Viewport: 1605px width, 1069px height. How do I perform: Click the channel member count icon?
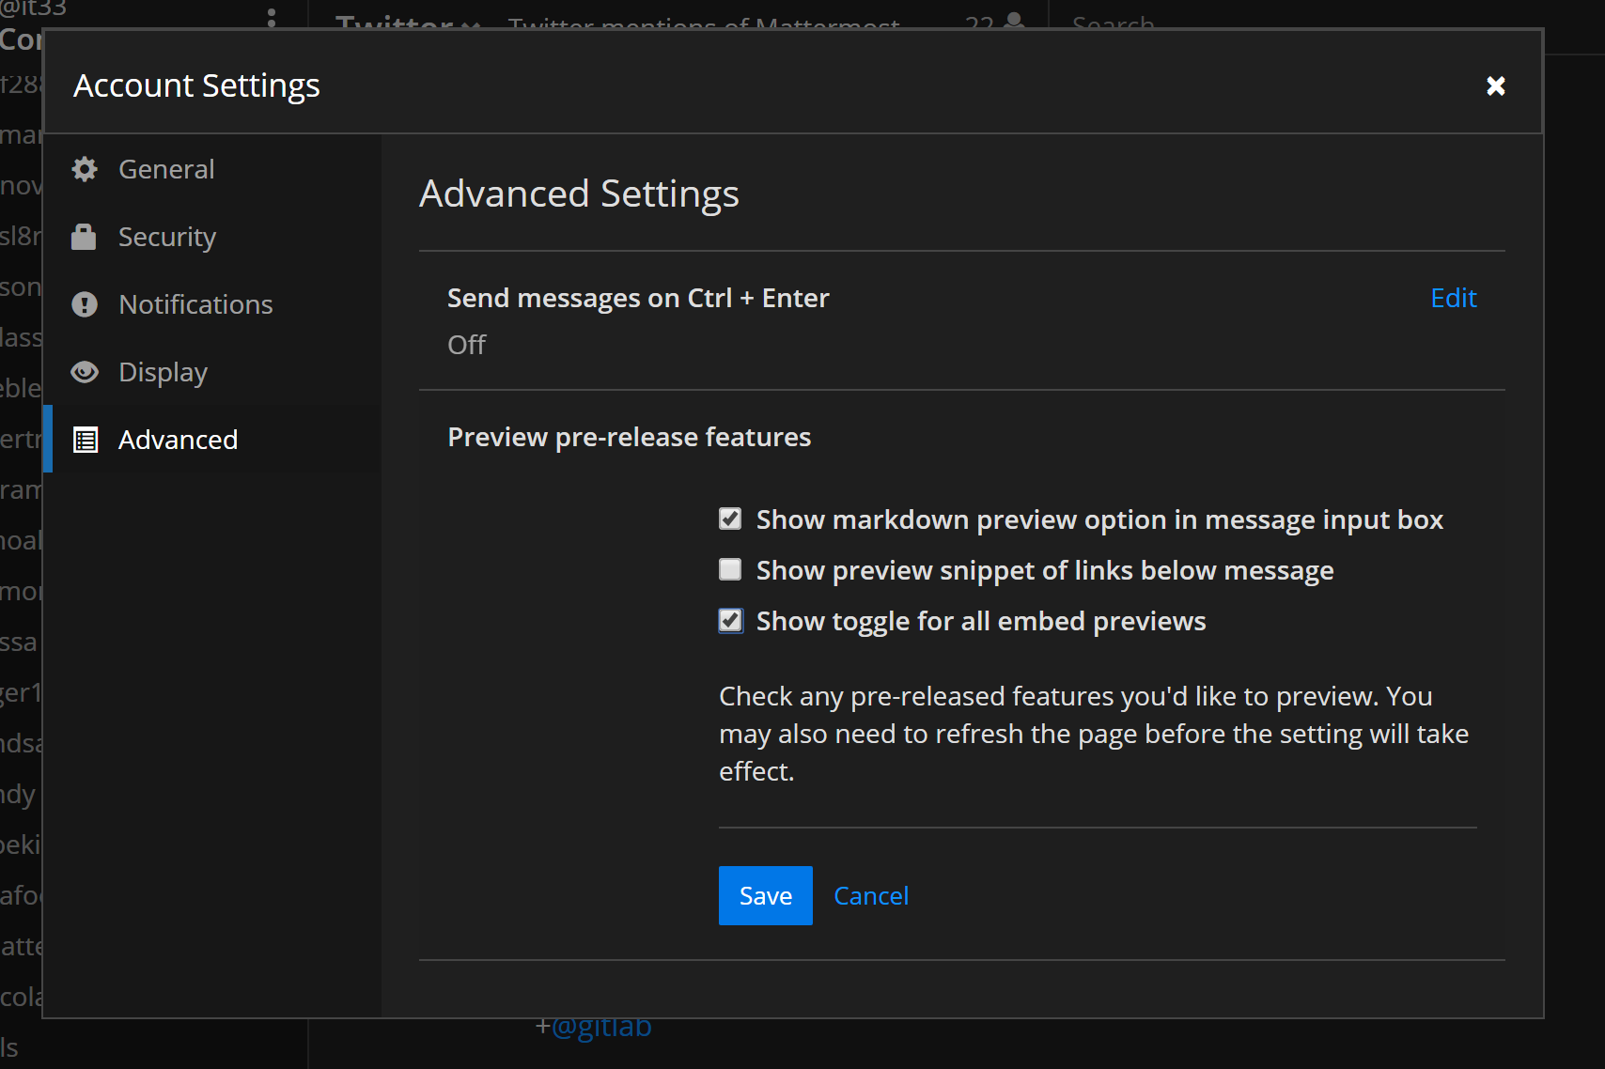tap(1014, 21)
